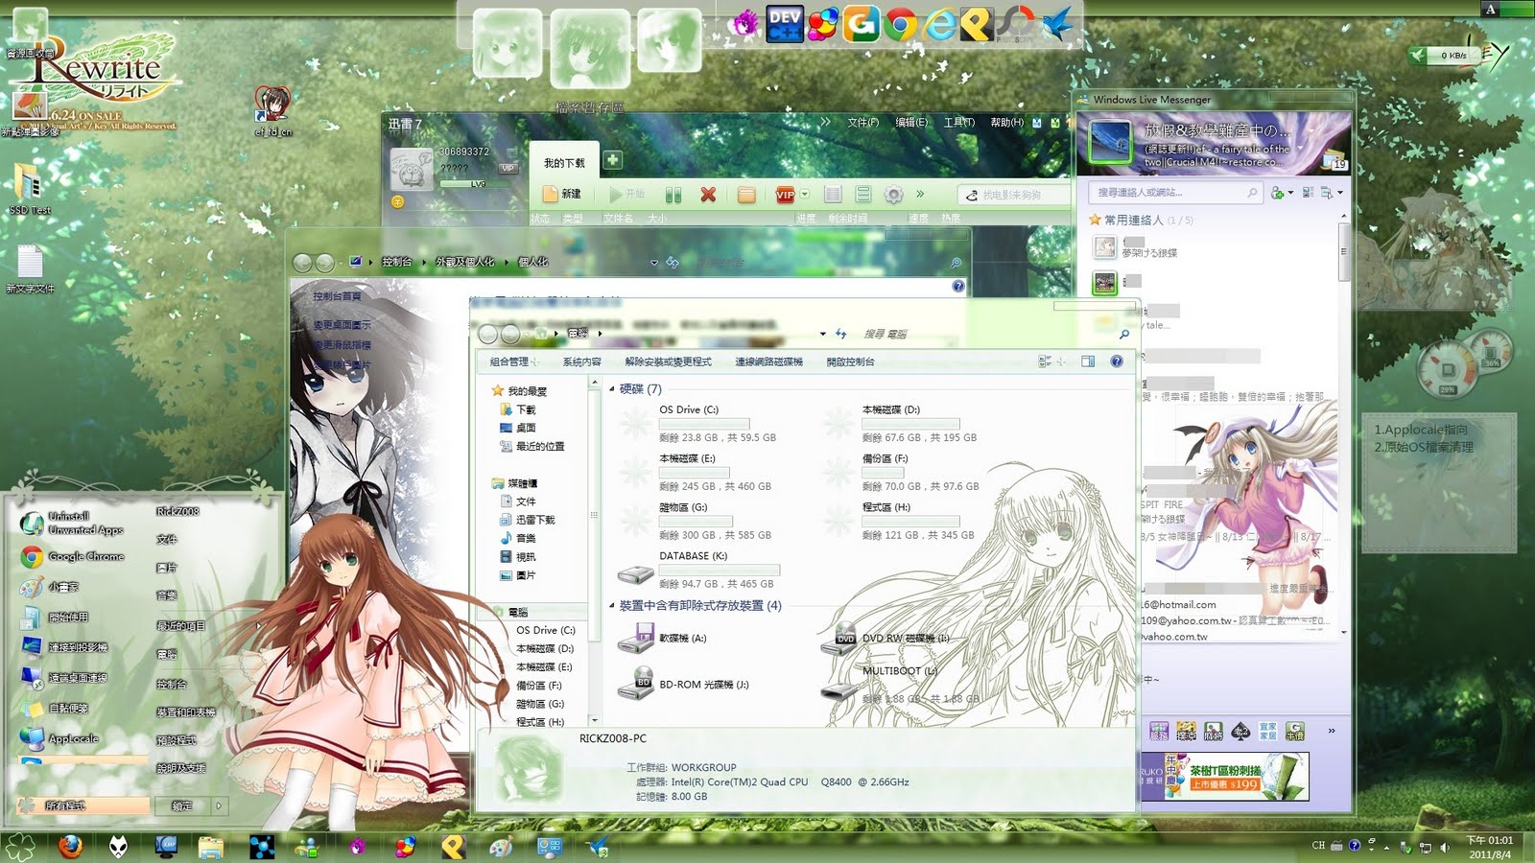Click Thunder VIP toolbar icon
This screenshot has height=863, width=1535.
[785, 195]
